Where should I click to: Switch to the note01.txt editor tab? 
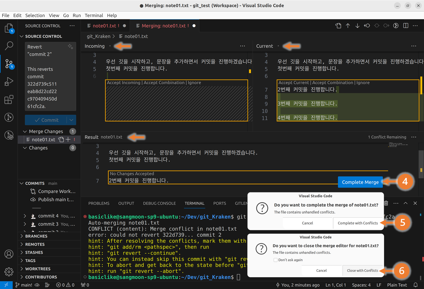105,26
